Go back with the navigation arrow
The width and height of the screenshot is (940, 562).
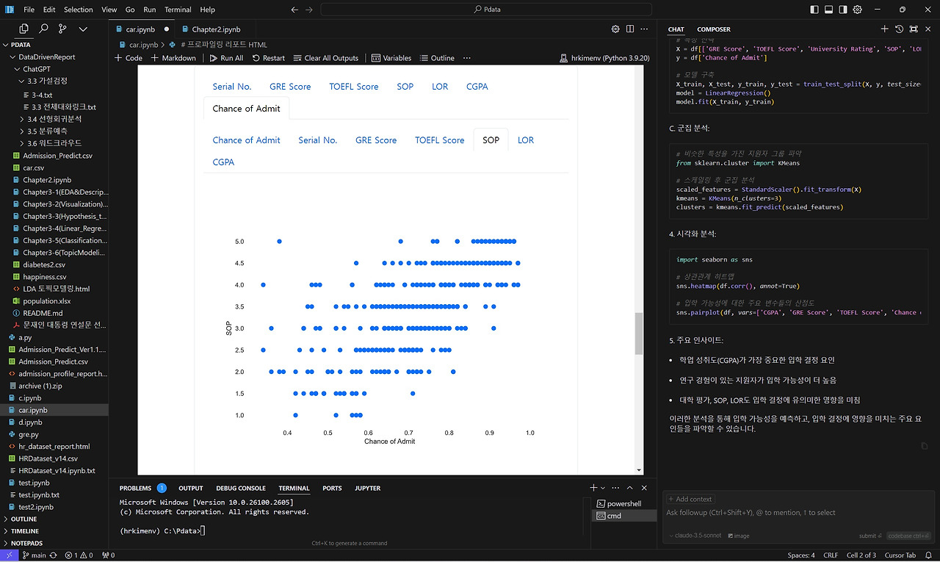[x=294, y=10]
